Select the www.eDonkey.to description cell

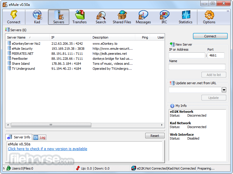105,44
